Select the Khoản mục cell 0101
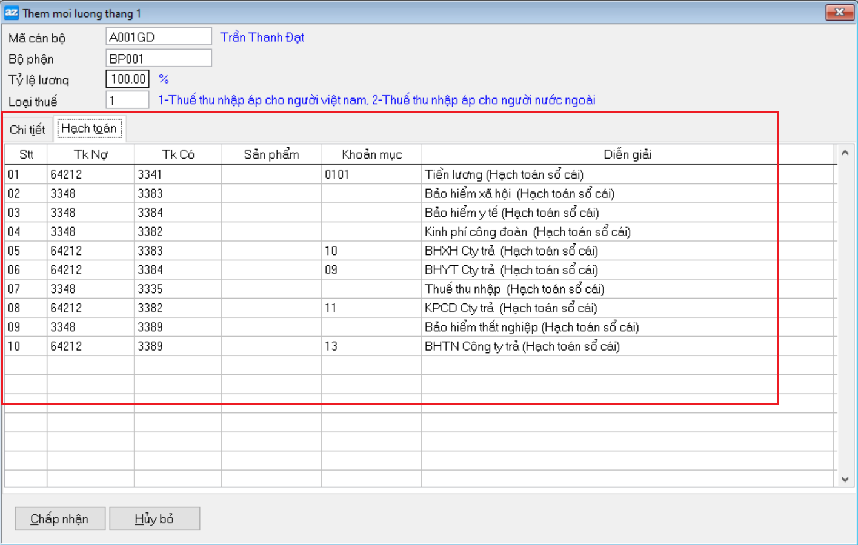Image resolution: width=858 pixels, height=545 pixels. click(371, 175)
